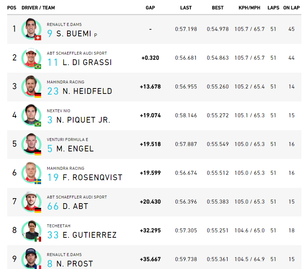Select N. Heidfeld's avatar image
305x269 pixels.
31,86
